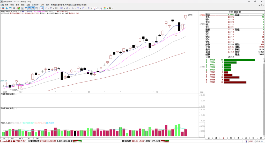The height and width of the screenshot is (143, 265).
Task: Open the 工具 menu
Action: (x=28, y=5)
